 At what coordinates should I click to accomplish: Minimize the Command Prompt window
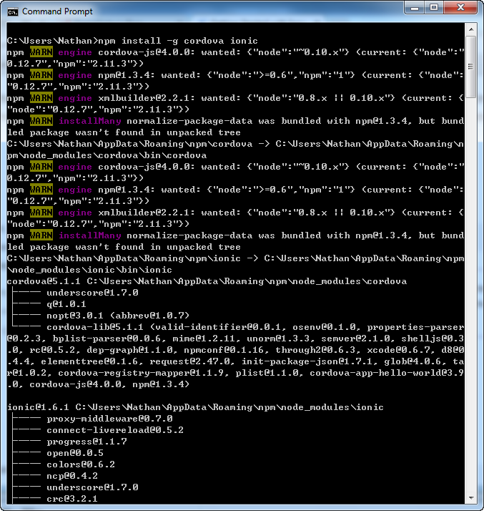tap(415, 7)
